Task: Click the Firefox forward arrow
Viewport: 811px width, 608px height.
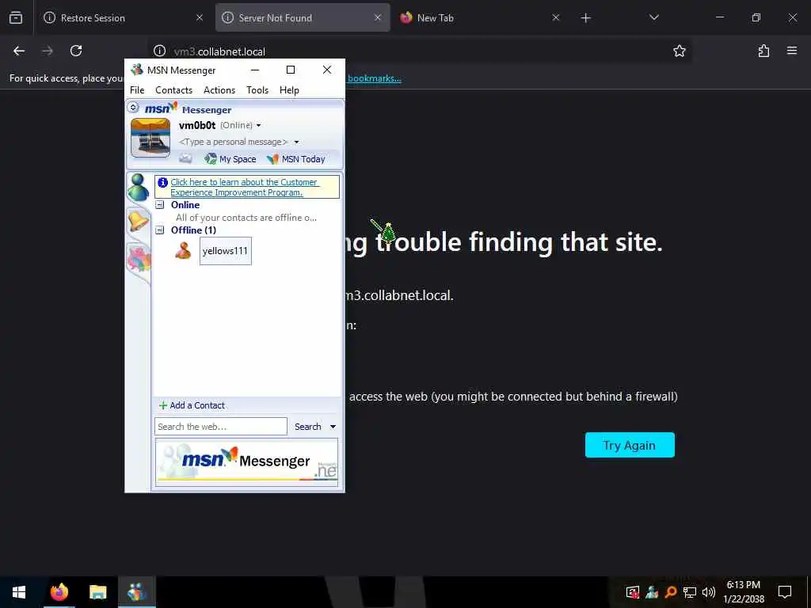Action: (x=48, y=51)
